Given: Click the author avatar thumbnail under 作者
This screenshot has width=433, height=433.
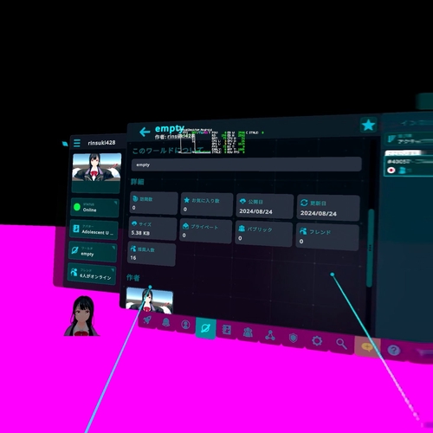Looking at the screenshot, I should click(149, 301).
